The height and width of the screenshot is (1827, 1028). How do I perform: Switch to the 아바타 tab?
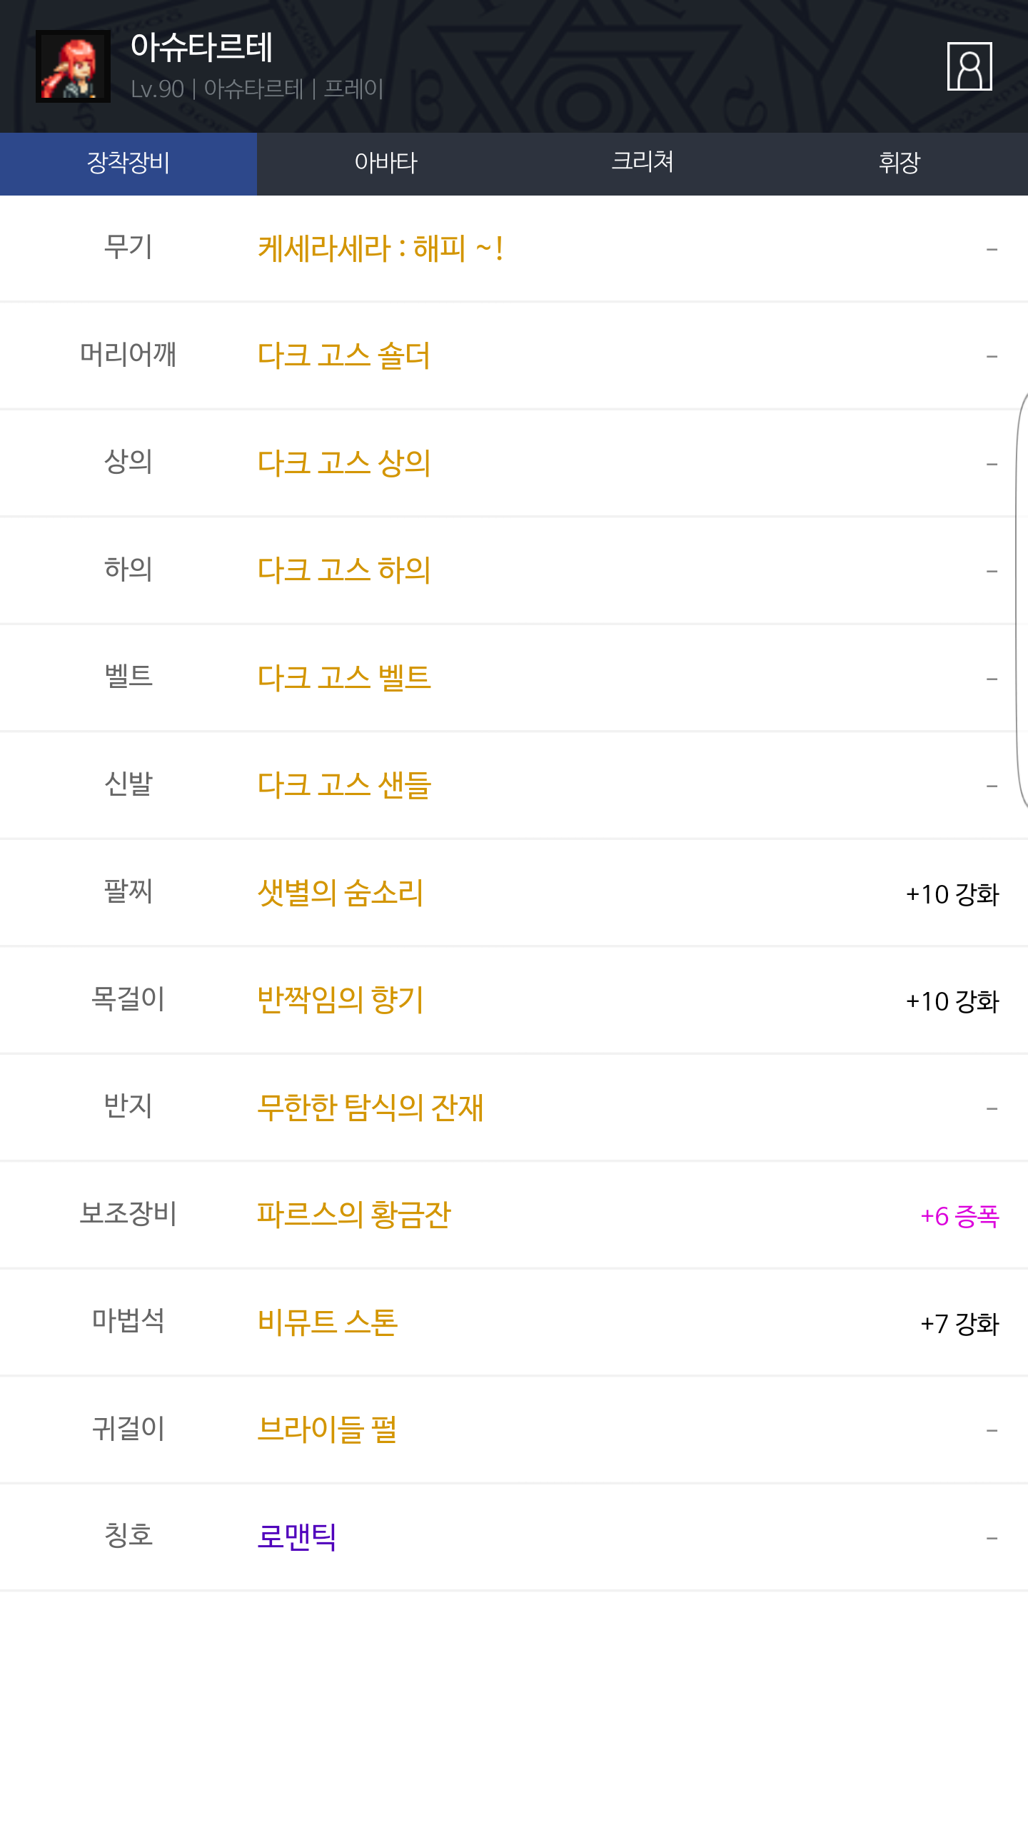coord(385,163)
